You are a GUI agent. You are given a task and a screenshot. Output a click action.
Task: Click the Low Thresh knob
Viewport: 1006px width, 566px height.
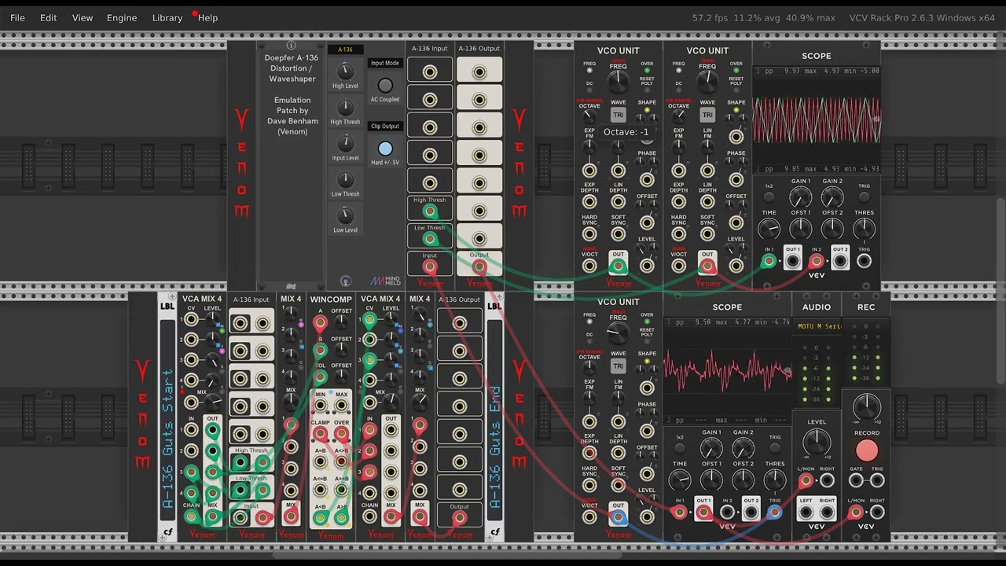pyautogui.click(x=345, y=180)
